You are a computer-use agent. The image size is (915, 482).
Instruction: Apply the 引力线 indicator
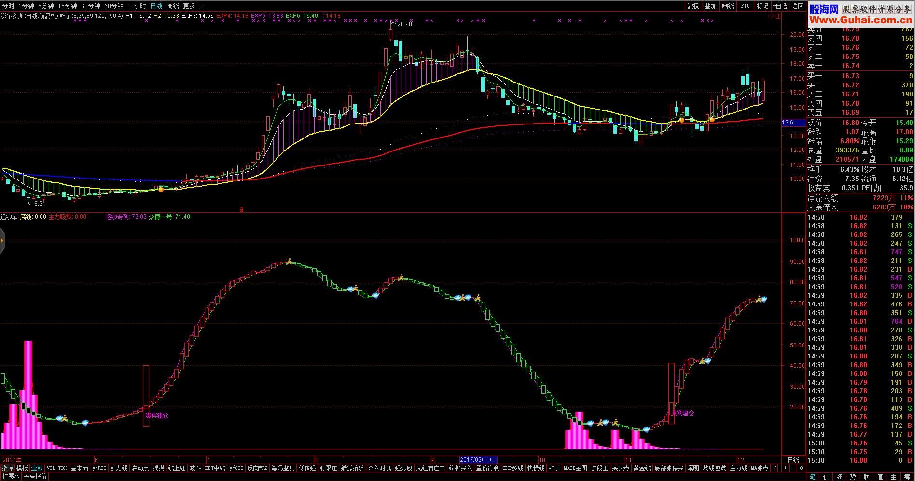(119, 468)
